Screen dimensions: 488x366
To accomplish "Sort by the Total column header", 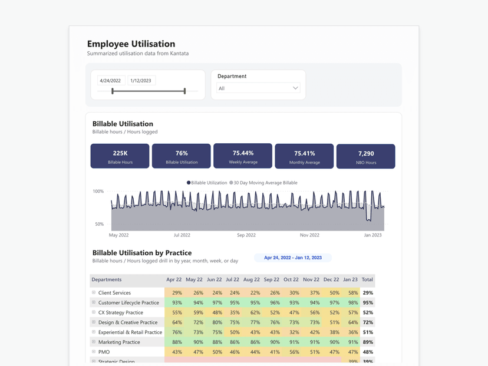I will [x=366, y=280].
